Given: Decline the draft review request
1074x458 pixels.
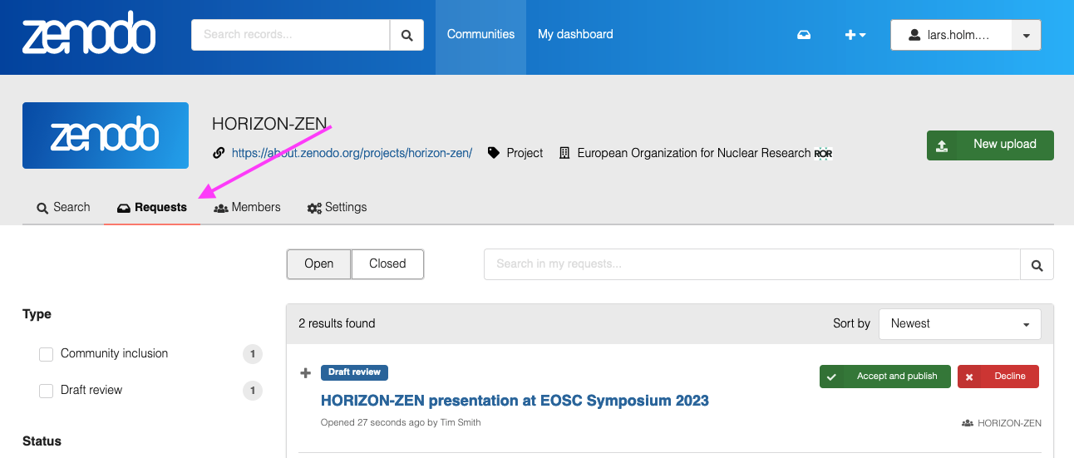Looking at the screenshot, I should [998, 377].
